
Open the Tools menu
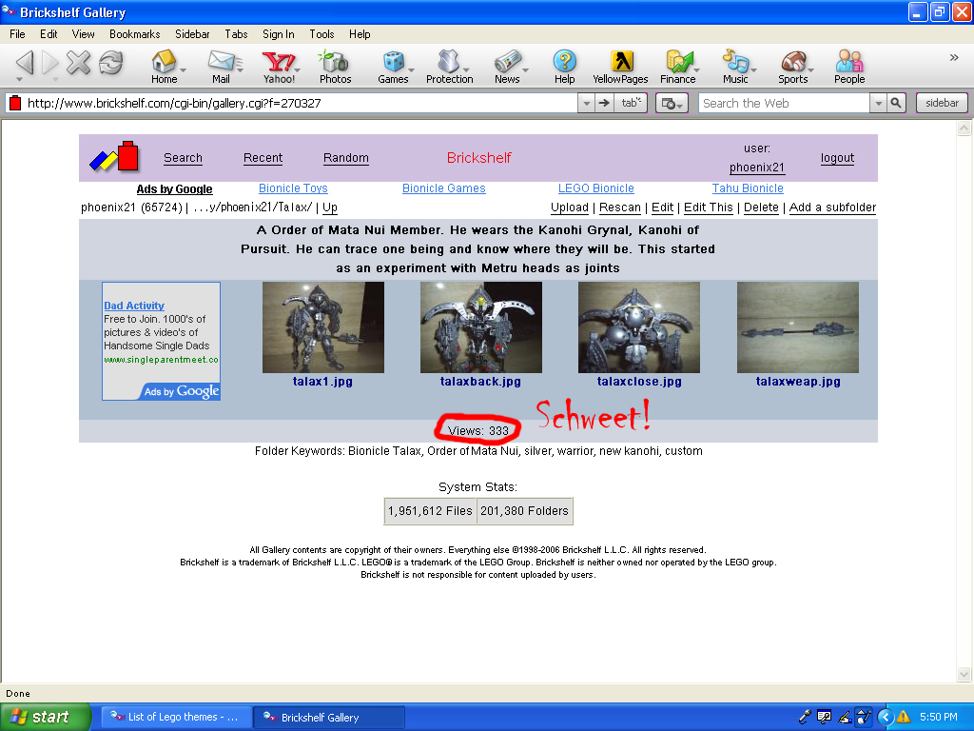321,34
